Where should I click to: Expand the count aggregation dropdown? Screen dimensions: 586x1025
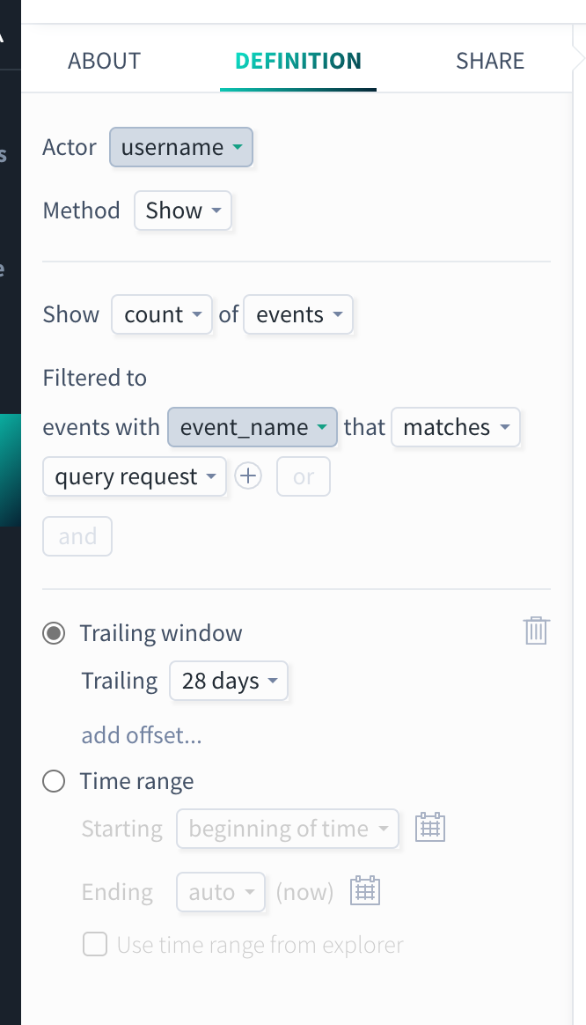[162, 314]
